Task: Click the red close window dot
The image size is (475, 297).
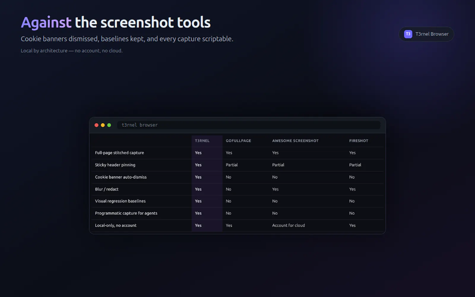Action: coord(96,125)
